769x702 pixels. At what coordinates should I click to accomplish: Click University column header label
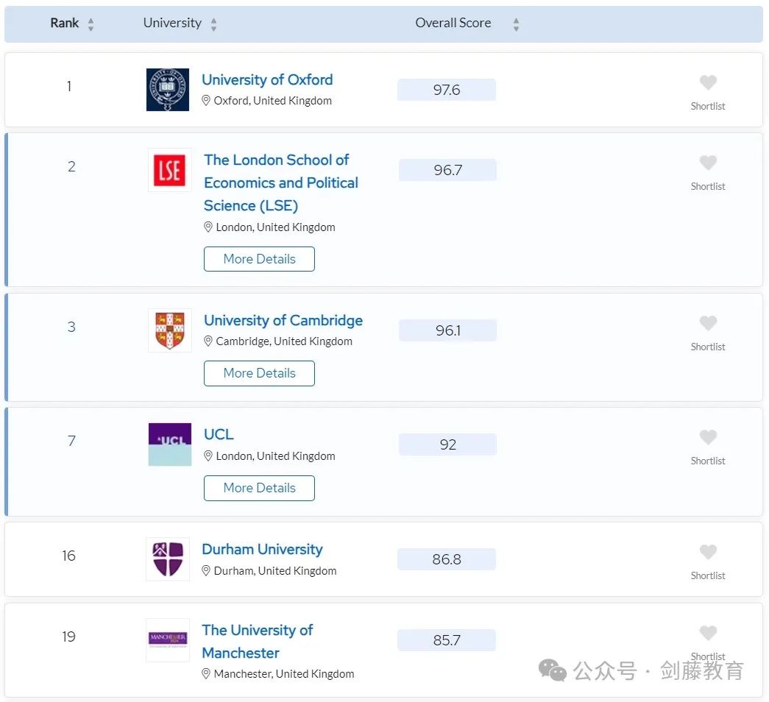[x=172, y=23]
